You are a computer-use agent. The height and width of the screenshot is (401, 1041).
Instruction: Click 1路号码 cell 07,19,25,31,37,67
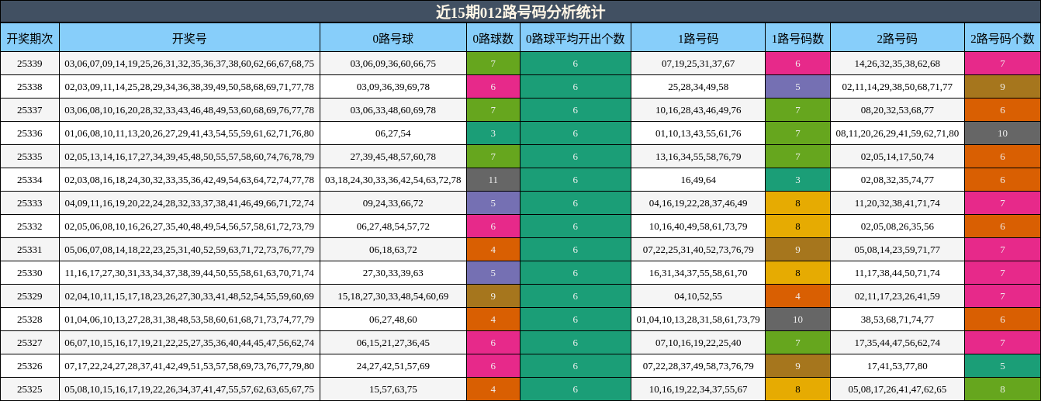[x=698, y=64]
